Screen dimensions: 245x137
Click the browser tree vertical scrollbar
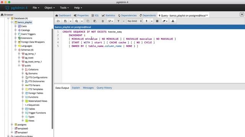52,79
